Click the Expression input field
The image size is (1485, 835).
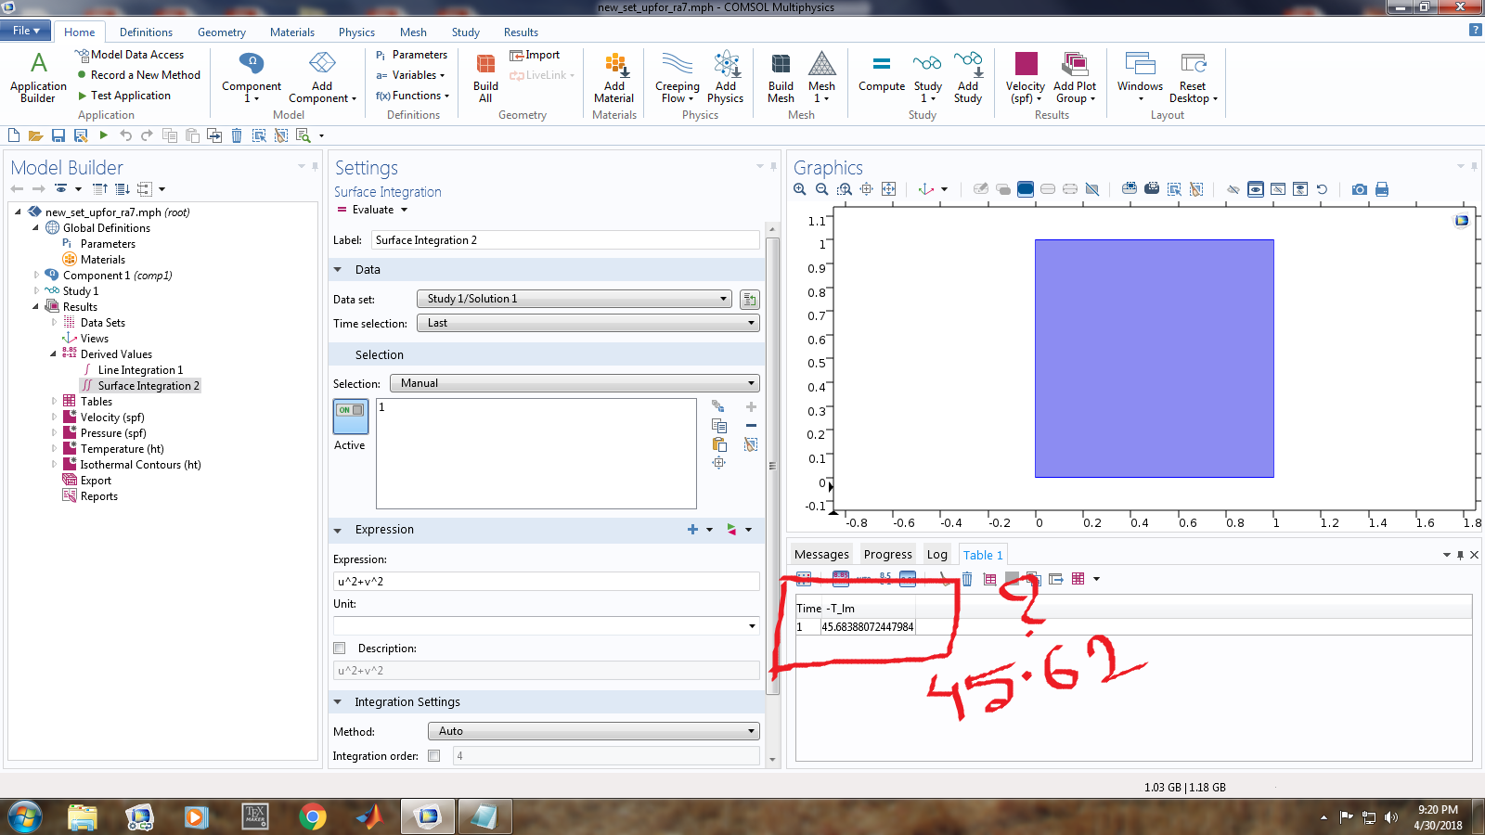[546, 582]
